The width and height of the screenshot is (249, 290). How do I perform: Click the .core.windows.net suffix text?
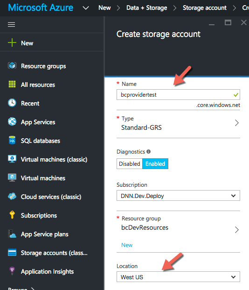pyautogui.click(x=218, y=105)
